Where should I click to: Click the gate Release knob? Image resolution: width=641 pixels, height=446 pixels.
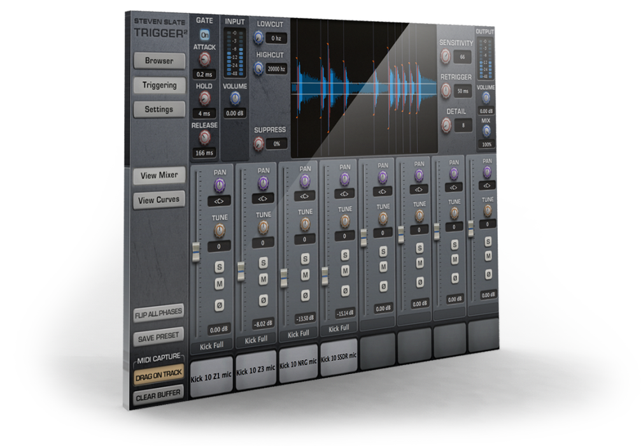204,137
